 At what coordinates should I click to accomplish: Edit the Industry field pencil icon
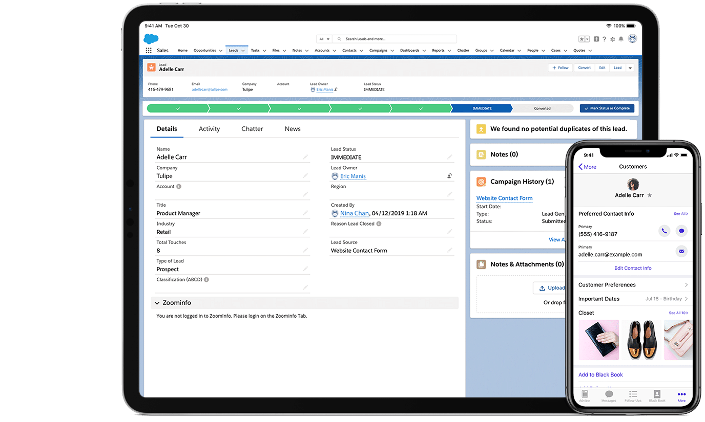tap(305, 232)
